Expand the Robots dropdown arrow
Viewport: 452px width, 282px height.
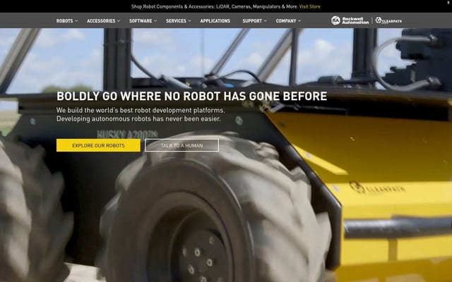[76, 20]
